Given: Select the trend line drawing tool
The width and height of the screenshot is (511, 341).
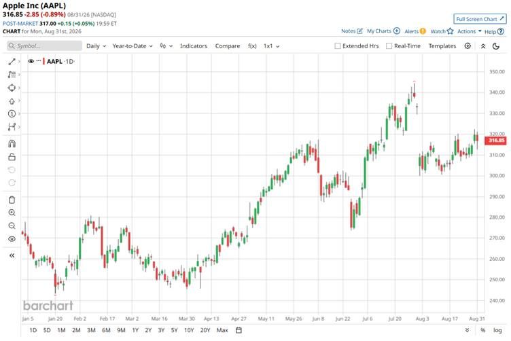Looking at the screenshot, I should tap(12, 62).
